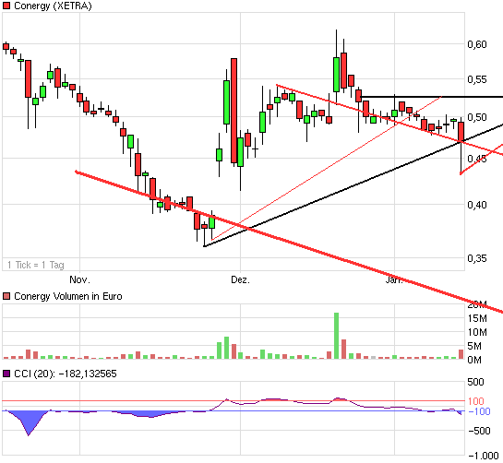Click the 0,60 price axis label
Viewport: 503px width, 463px height.
[x=477, y=44]
